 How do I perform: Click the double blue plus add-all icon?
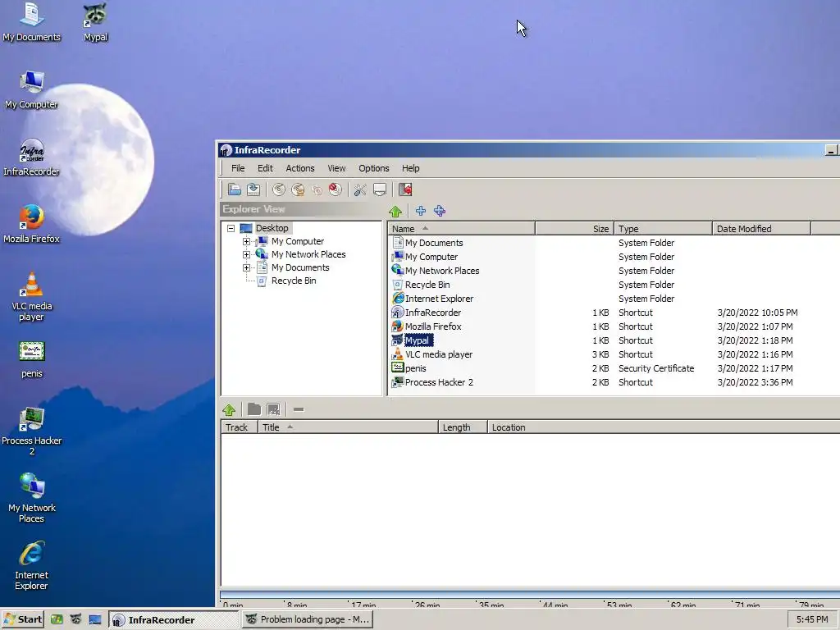coord(440,211)
